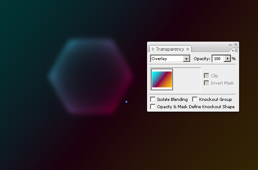
Task: Click the Opacity value field showing 100
Action: click(x=218, y=59)
